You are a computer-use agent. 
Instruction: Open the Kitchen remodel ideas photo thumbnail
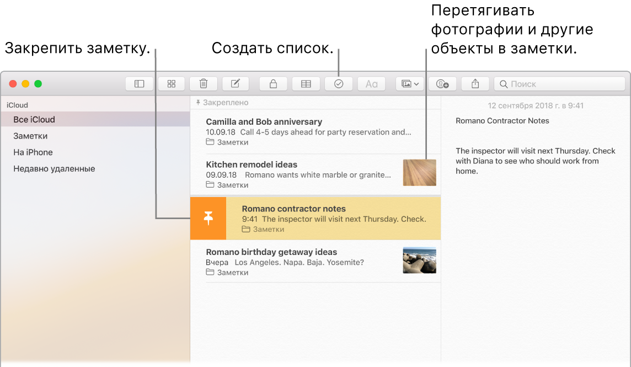(x=419, y=172)
